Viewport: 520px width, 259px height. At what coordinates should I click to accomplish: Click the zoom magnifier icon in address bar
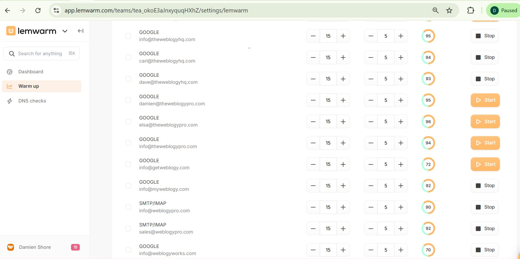point(435,10)
